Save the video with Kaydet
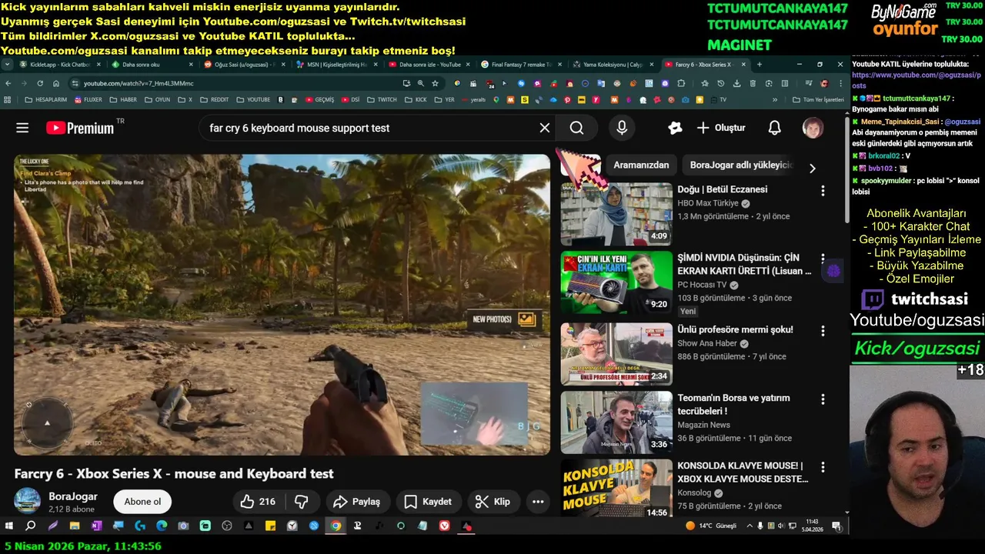985x554 pixels. click(x=429, y=502)
